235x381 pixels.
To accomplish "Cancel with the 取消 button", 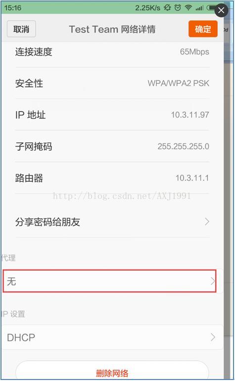I will pyautogui.click(x=21, y=29).
